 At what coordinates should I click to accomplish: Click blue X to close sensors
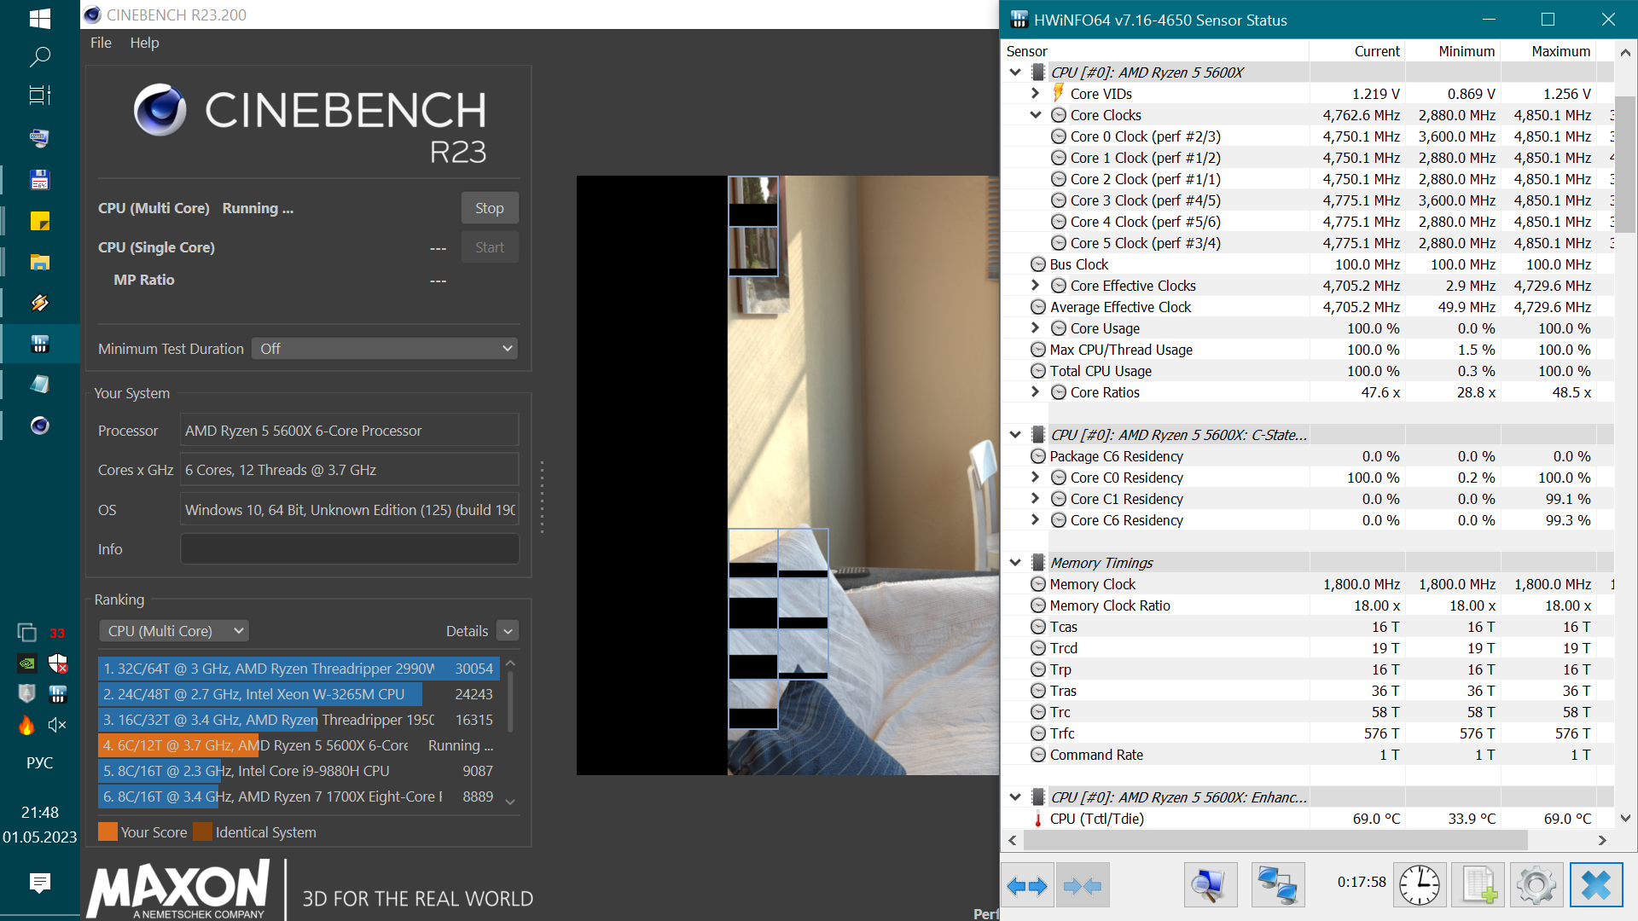[x=1595, y=886]
